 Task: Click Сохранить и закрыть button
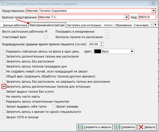click(x=95, y=127)
